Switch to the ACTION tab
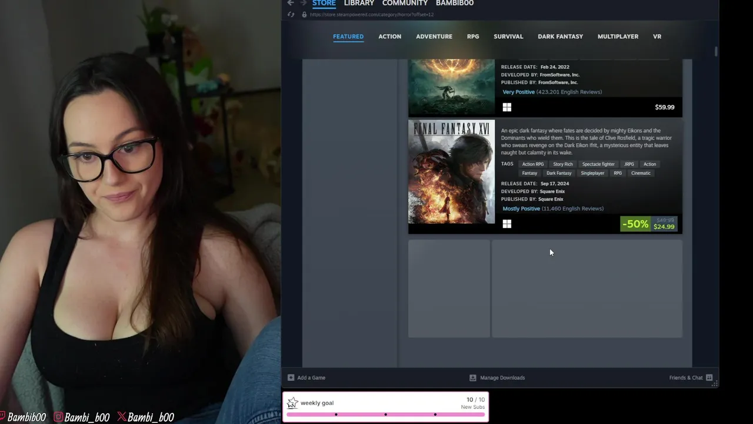 point(389,37)
